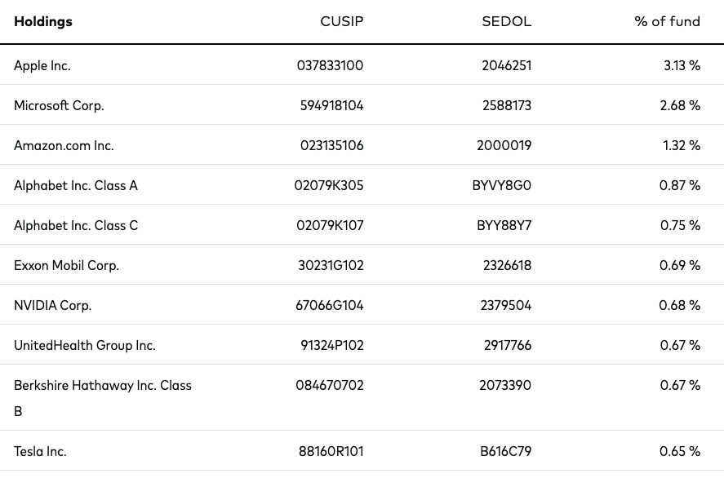Click the NVIDIA Corp. holding name
The width and height of the screenshot is (724, 478).
pyautogui.click(x=52, y=306)
